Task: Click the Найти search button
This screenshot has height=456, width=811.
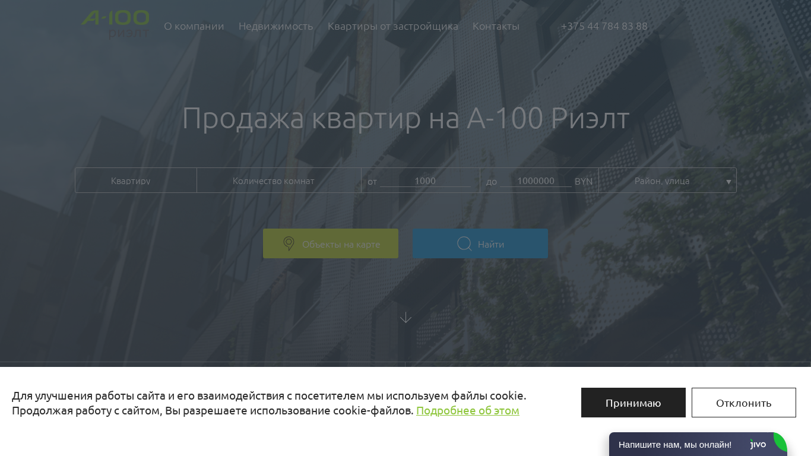Action: 480,243
